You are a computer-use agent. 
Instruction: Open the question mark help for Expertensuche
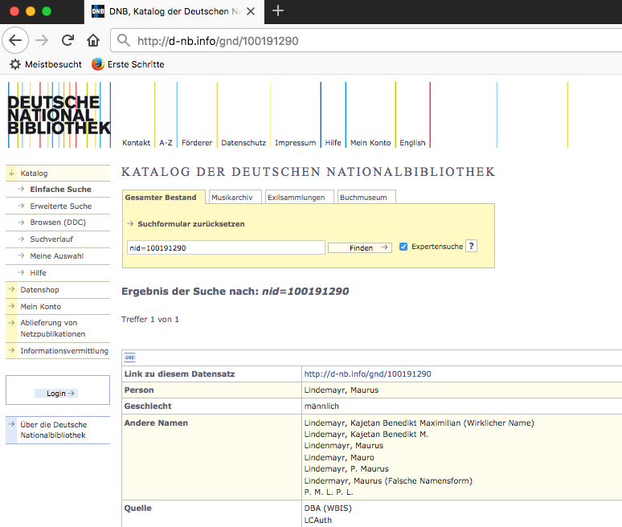(x=471, y=247)
